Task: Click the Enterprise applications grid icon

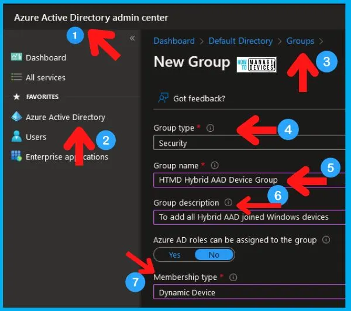Action: pos(16,156)
